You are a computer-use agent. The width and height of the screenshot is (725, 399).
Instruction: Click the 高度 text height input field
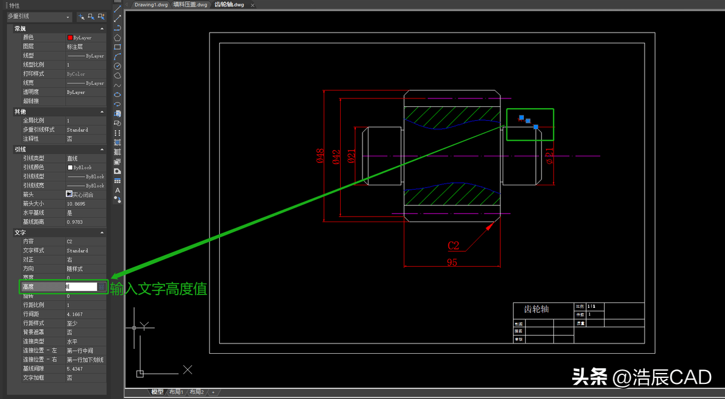point(81,287)
